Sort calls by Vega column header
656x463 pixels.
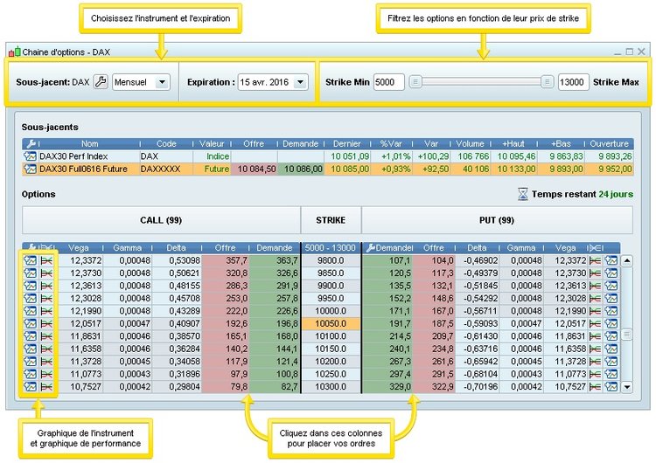click(x=79, y=248)
